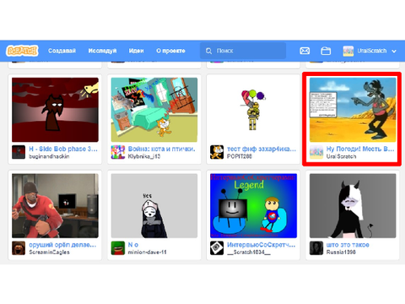405x304 pixels.
Task: Click the UralScratch username in navbar
Action: coord(372,51)
